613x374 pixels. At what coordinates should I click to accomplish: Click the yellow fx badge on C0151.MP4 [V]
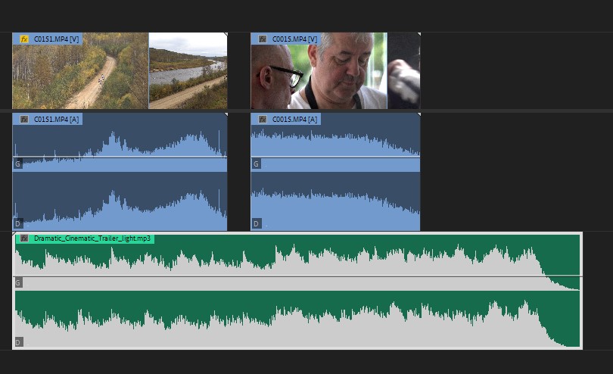point(24,39)
